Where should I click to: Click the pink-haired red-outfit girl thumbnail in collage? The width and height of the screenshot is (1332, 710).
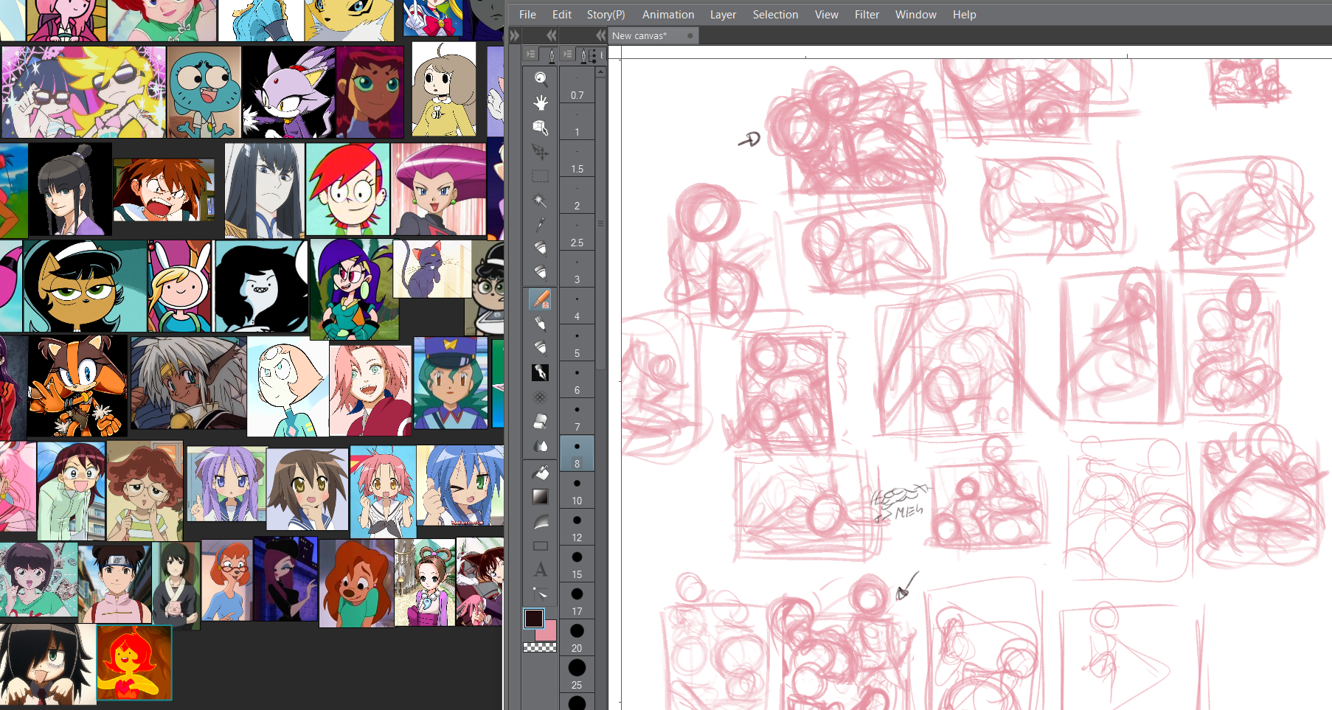coord(370,390)
